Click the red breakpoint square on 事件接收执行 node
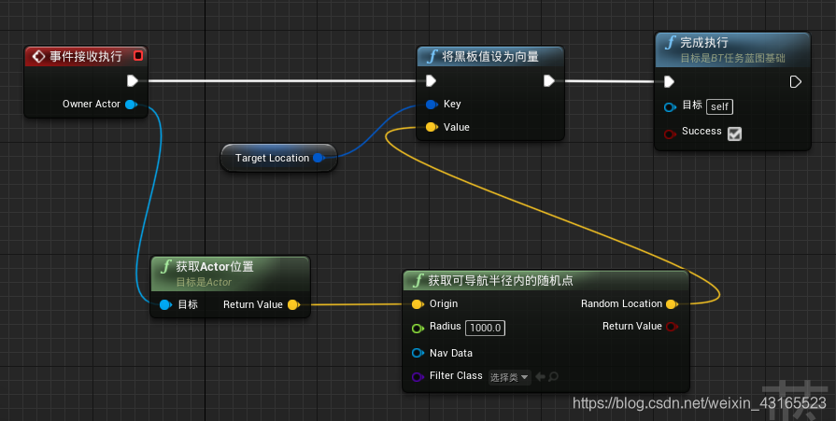The height and width of the screenshot is (421, 836). pyautogui.click(x=138, y=55)
